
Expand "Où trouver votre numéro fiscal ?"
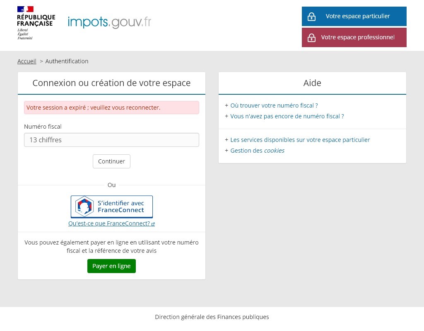[x=274, y=106]
